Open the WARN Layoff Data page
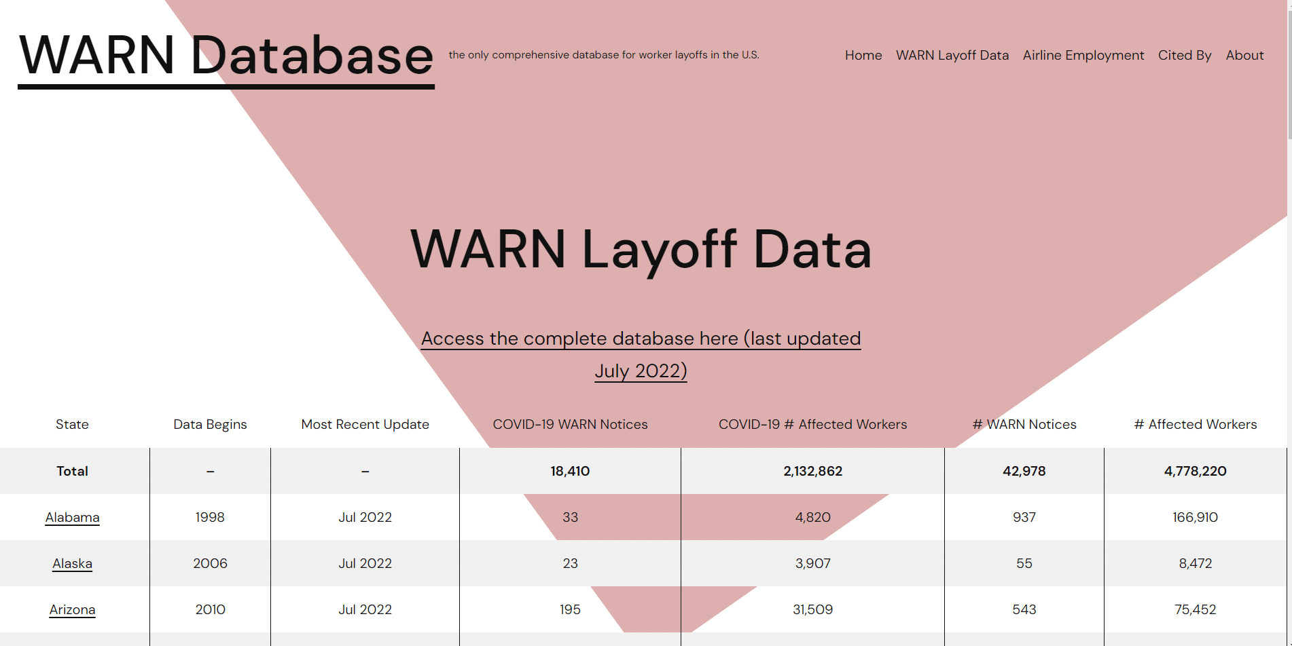Screen dimensions: 1292x646 pyautogui.click(x=952, y=56)
